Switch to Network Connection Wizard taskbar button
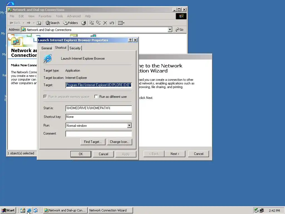The width and height of the screenshot is (285, 214). tap(110, 210)
